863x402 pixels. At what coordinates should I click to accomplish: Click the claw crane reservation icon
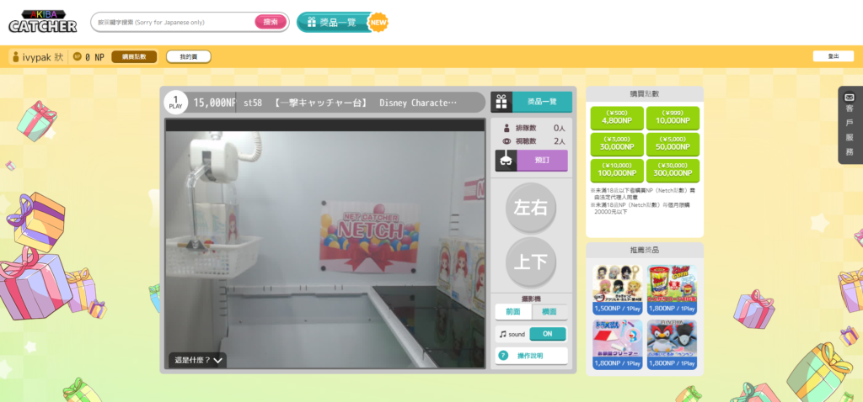point(506,161)
